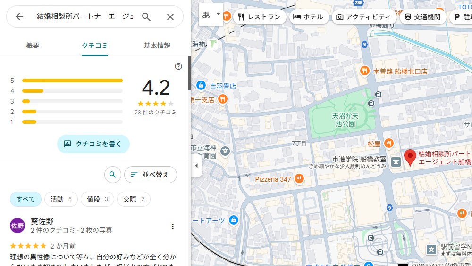Open the 並べ替え sort menu

(150, 175)
